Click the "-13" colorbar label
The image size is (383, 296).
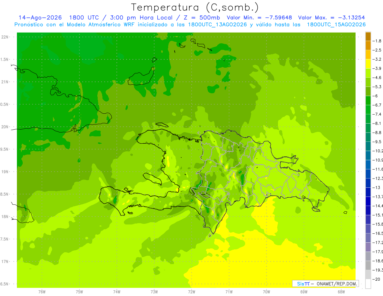376,187
